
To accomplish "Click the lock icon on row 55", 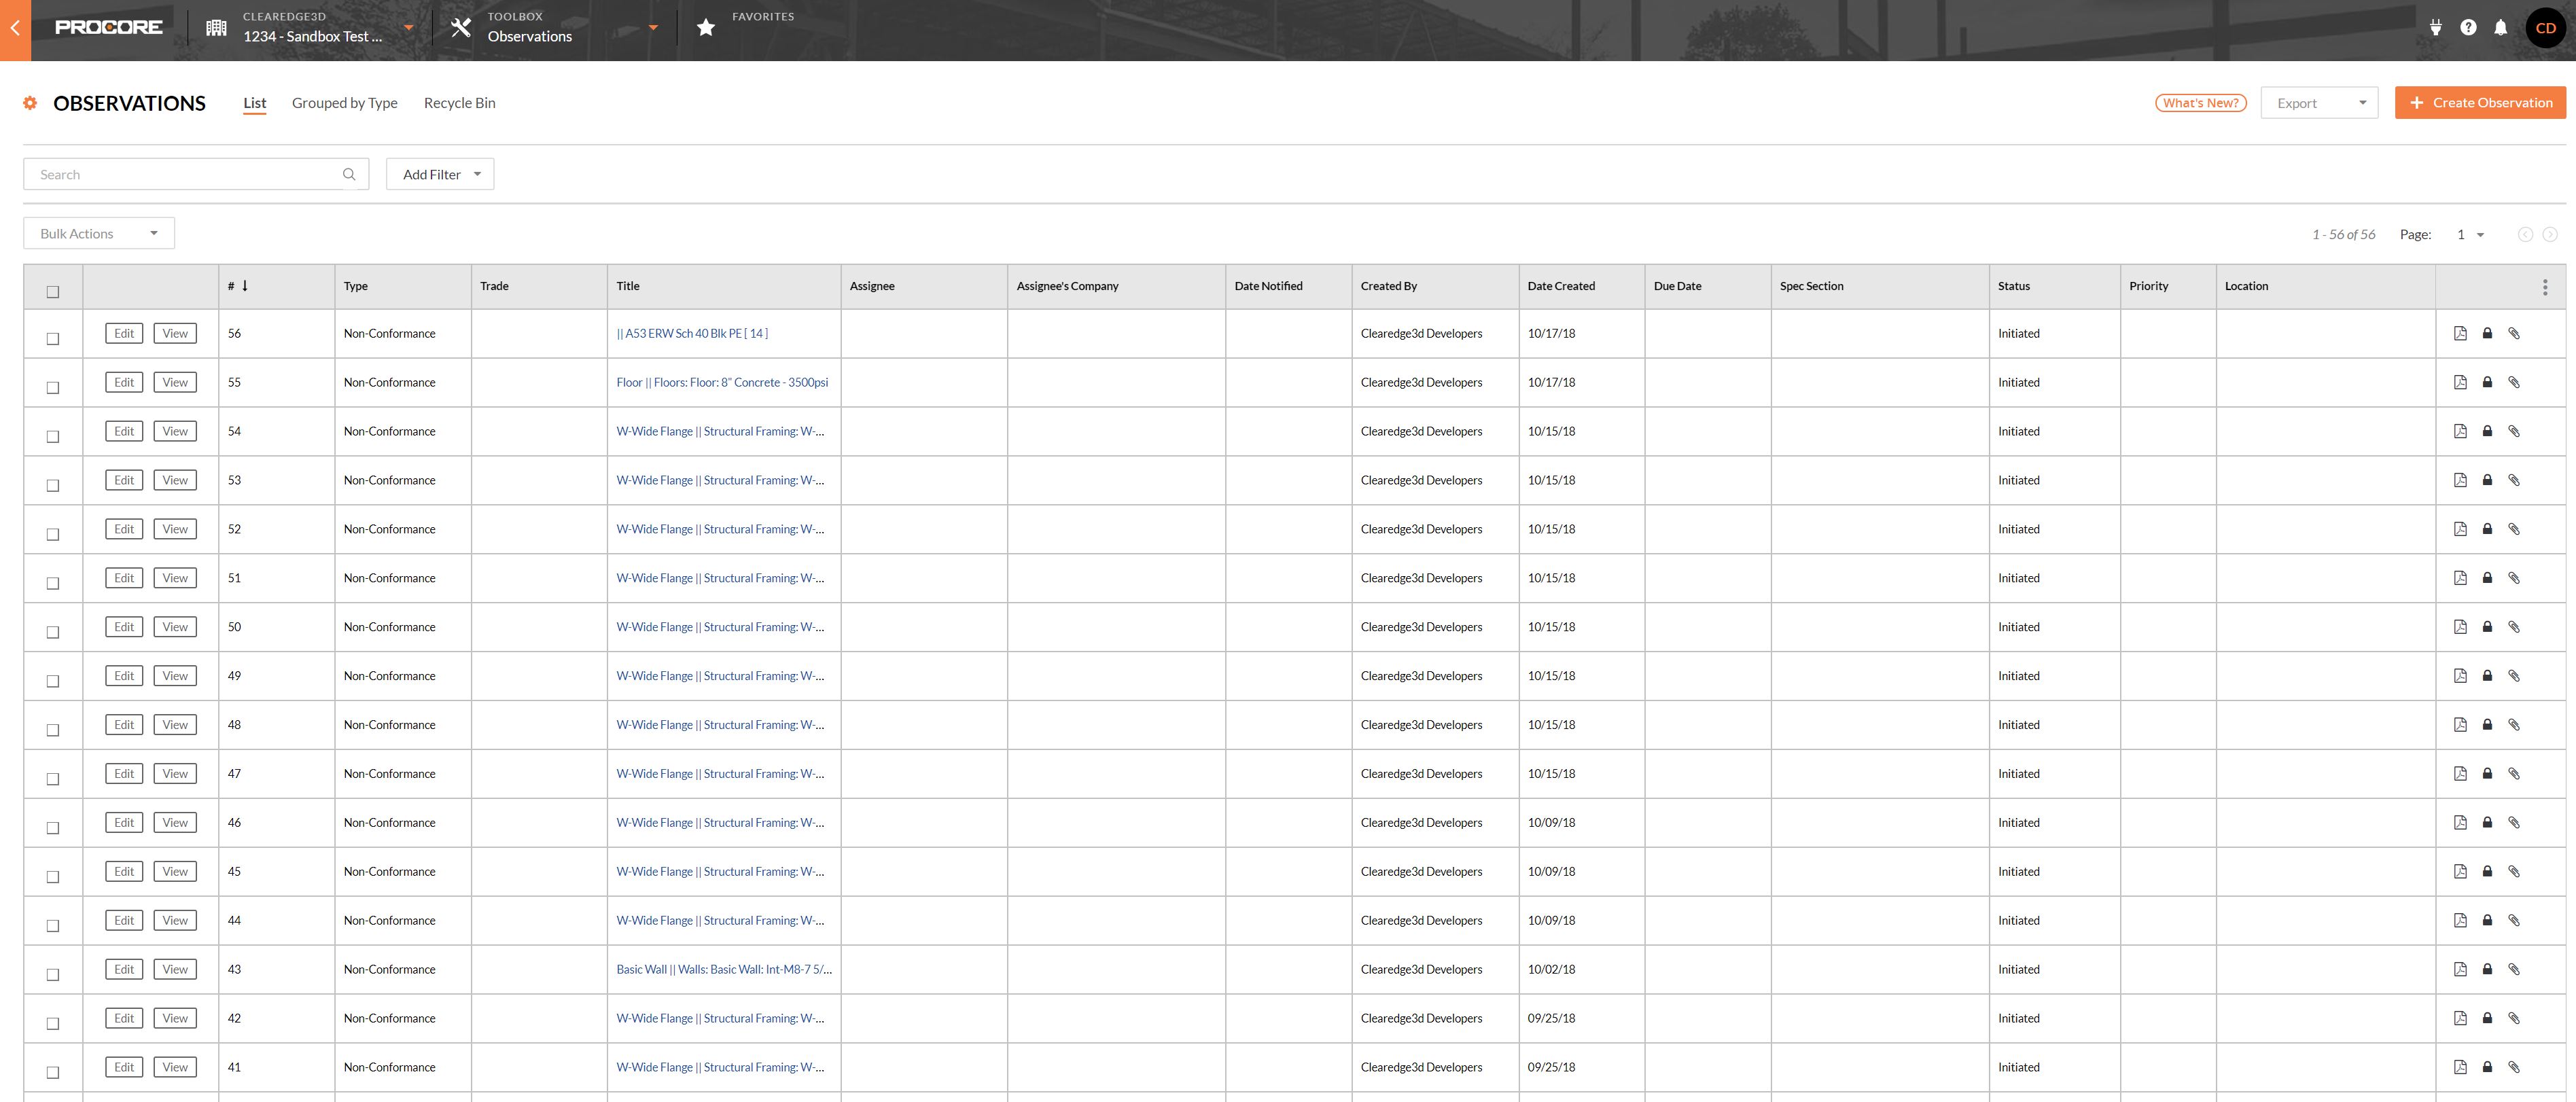I will (x=2487, y=382).
